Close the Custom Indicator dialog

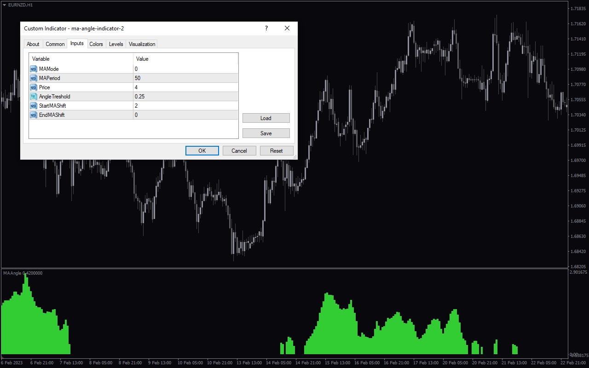pos(287,29)
